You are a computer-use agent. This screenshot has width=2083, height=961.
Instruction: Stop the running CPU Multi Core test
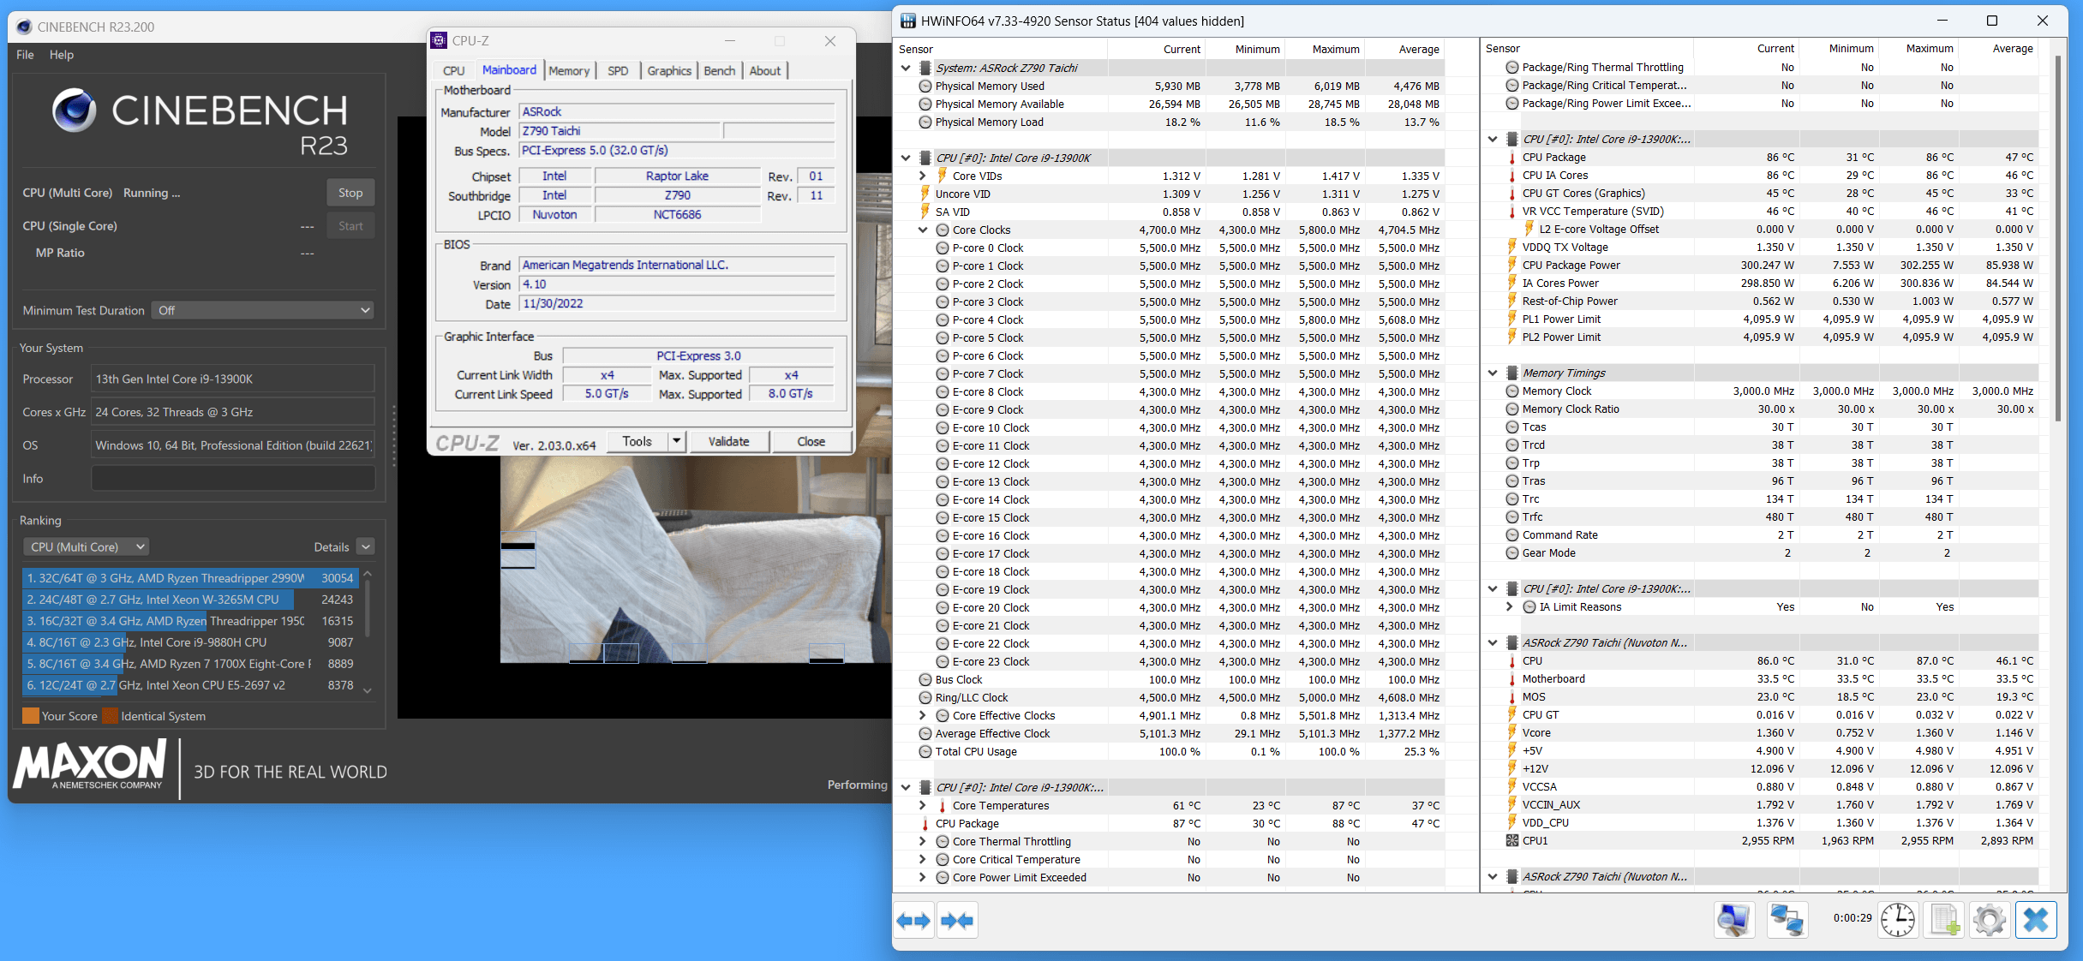click(x=350, y=193)
